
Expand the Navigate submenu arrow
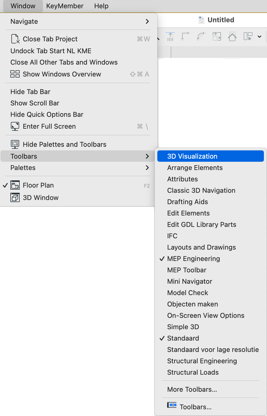coord(147,21)
